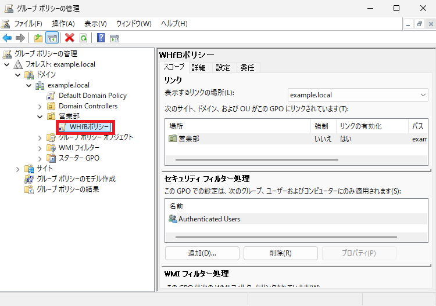Click the 名前 column header

pyautogui.click(x=296, y=206)
